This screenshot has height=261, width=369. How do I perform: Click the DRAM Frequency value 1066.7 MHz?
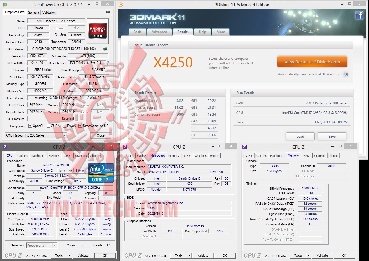click(310, 188)
